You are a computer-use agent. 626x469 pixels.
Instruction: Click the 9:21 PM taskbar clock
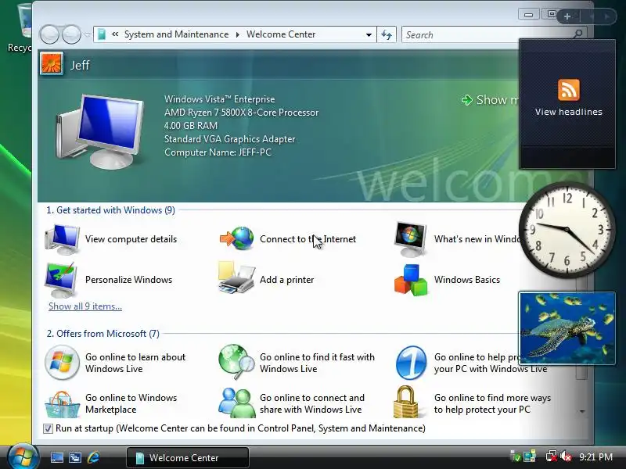595,457
